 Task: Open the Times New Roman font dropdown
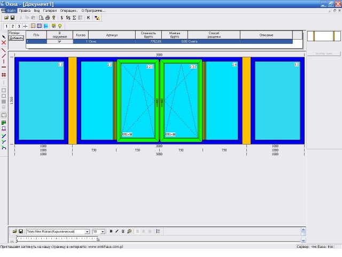87,232
